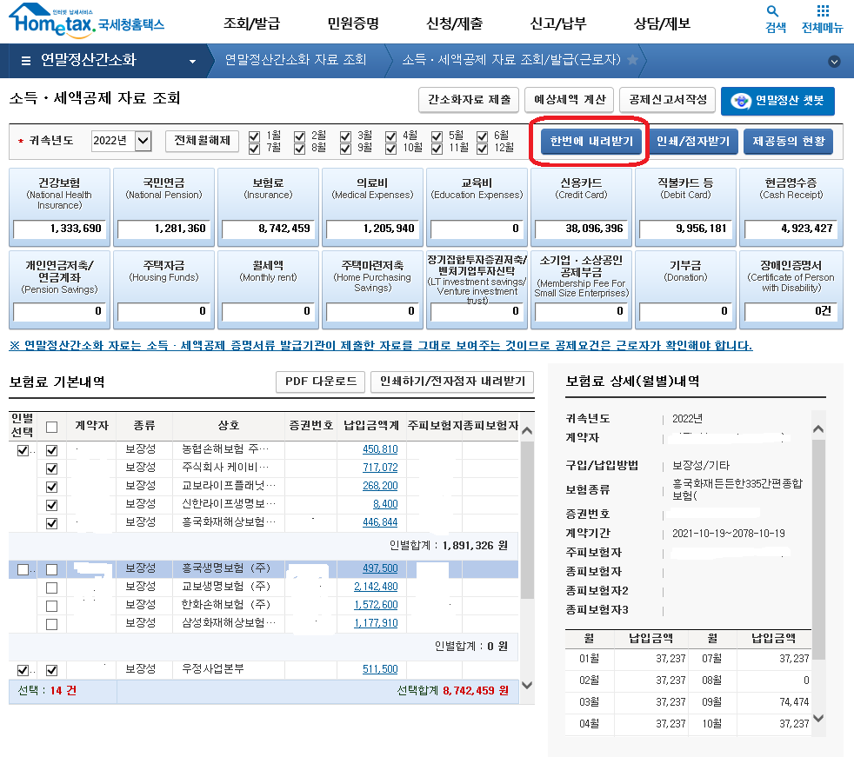854x757 pixels.
Task: Uncheck the 12월 checkbox
Action: (482, 149)
